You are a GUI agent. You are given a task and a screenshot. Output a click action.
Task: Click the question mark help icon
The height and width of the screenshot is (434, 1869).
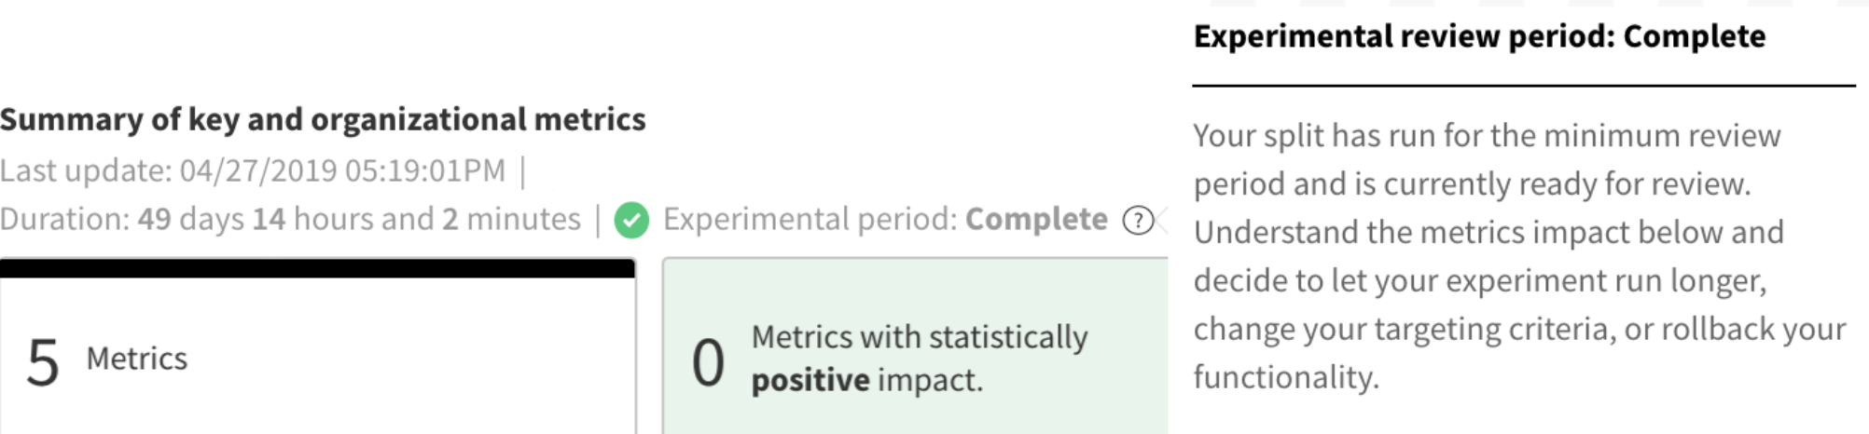1137,221
